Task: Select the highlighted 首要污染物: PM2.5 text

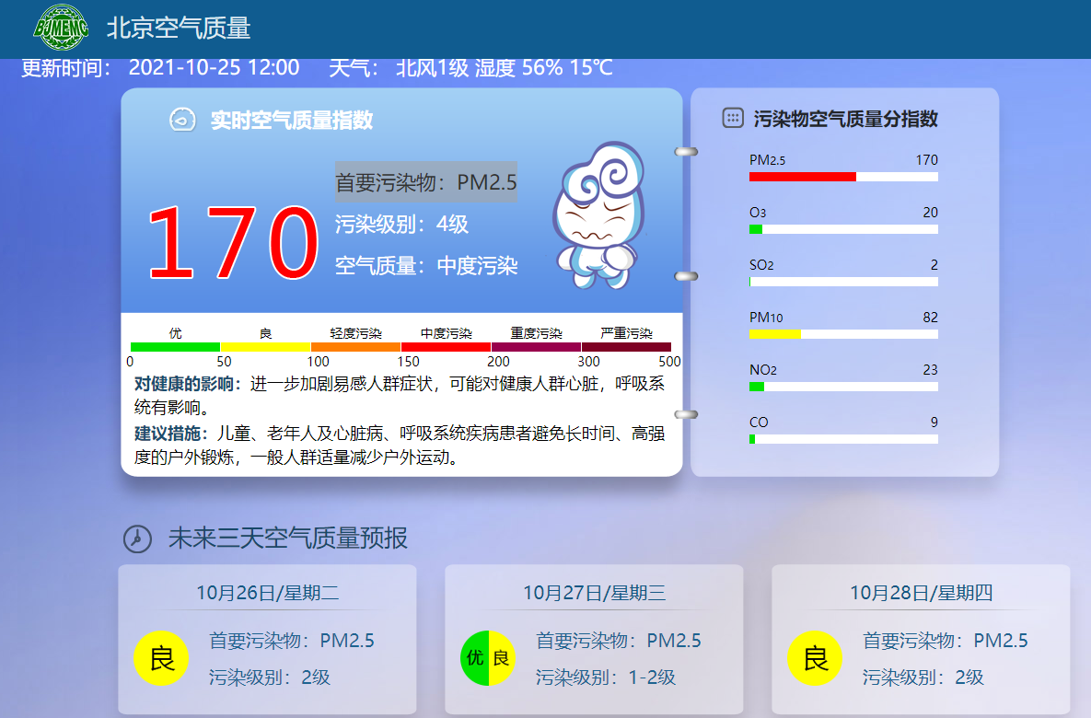Action: (x=425, y=182)
